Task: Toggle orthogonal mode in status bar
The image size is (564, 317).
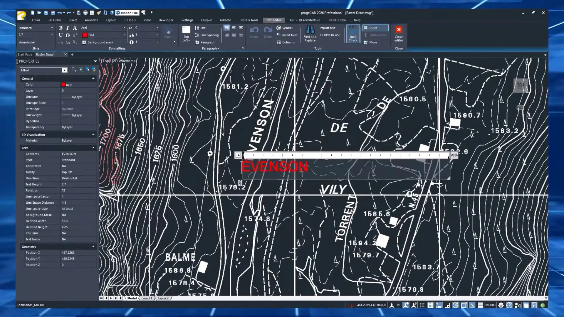Action: 447,305
